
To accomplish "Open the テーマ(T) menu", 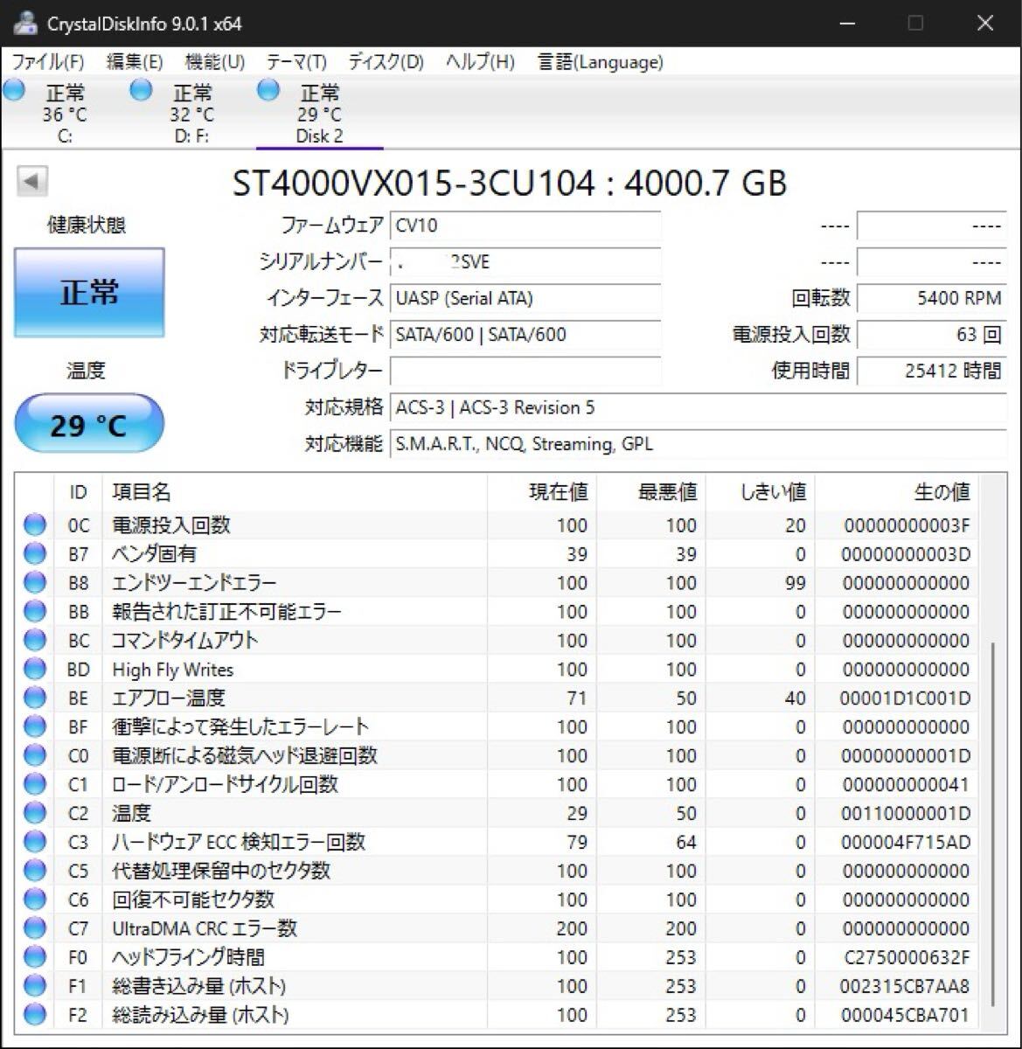I will [x=296, y=62].
